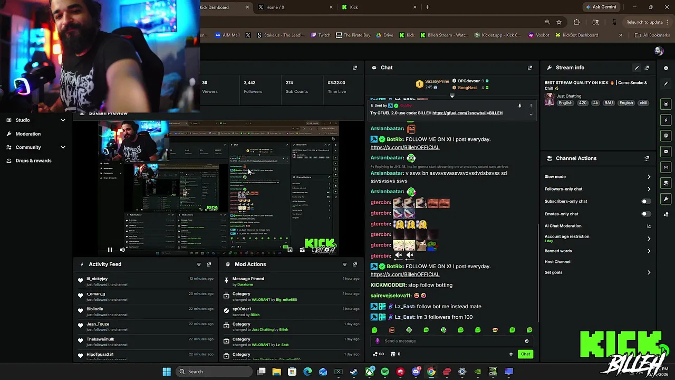Open All Bookmarks folder
Viewport: 675px width, 380px height.
click(x=652, y=35)
